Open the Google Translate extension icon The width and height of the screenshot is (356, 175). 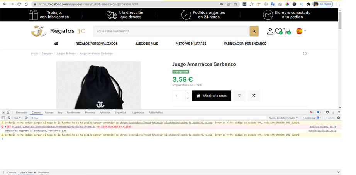click(x=273, y=4)
